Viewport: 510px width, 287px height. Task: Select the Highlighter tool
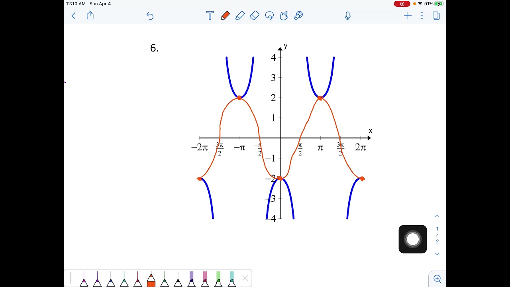tap(240, 16)
